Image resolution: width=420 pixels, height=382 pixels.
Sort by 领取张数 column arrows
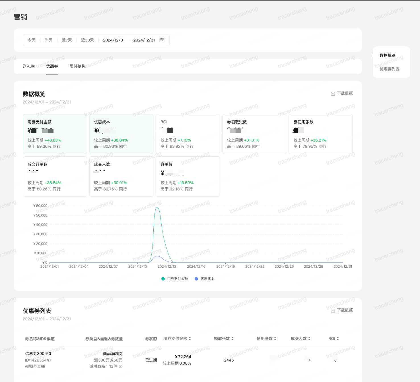pyautogui.click(x=232, y=339)
